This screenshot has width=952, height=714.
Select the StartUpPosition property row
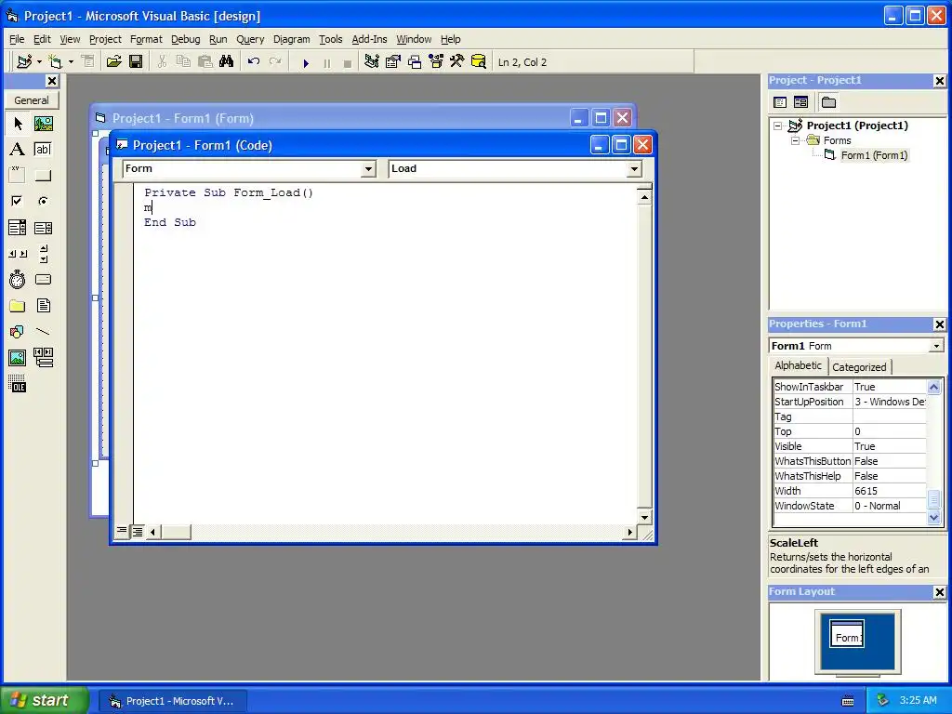[x=850, y=402]
